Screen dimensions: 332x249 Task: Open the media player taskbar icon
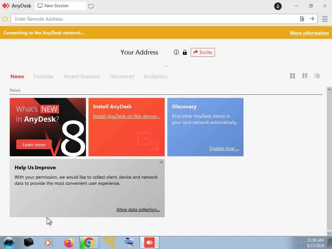(48, 243)
